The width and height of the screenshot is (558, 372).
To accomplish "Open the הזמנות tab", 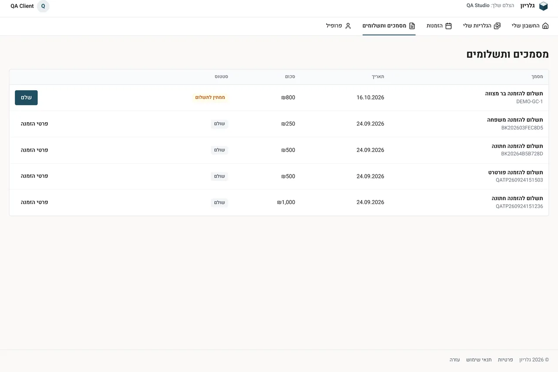I will 439,26.
